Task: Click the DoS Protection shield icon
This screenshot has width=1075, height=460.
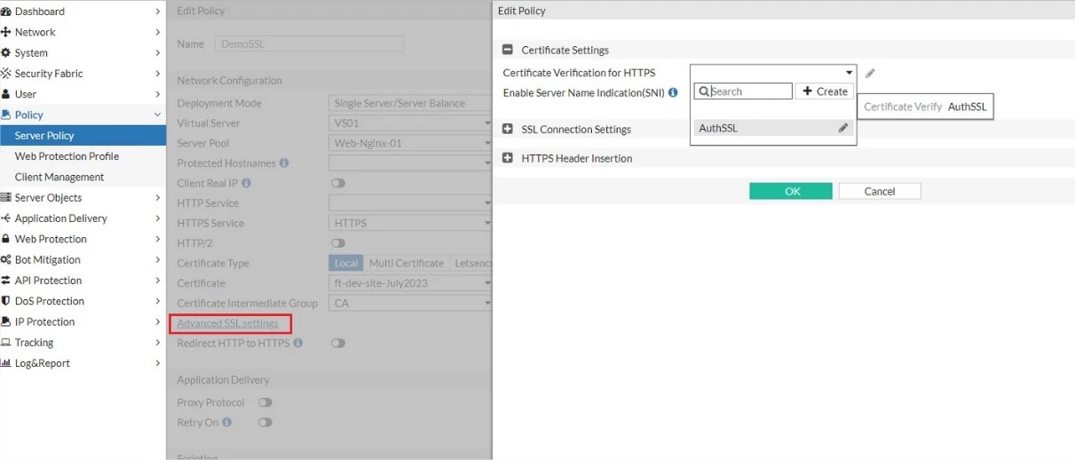Action: click(x=6, y=301)
